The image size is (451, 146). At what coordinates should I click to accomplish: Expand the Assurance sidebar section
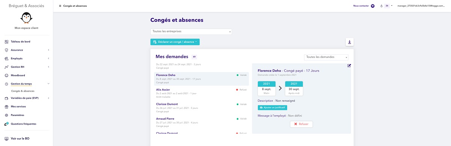26,50
